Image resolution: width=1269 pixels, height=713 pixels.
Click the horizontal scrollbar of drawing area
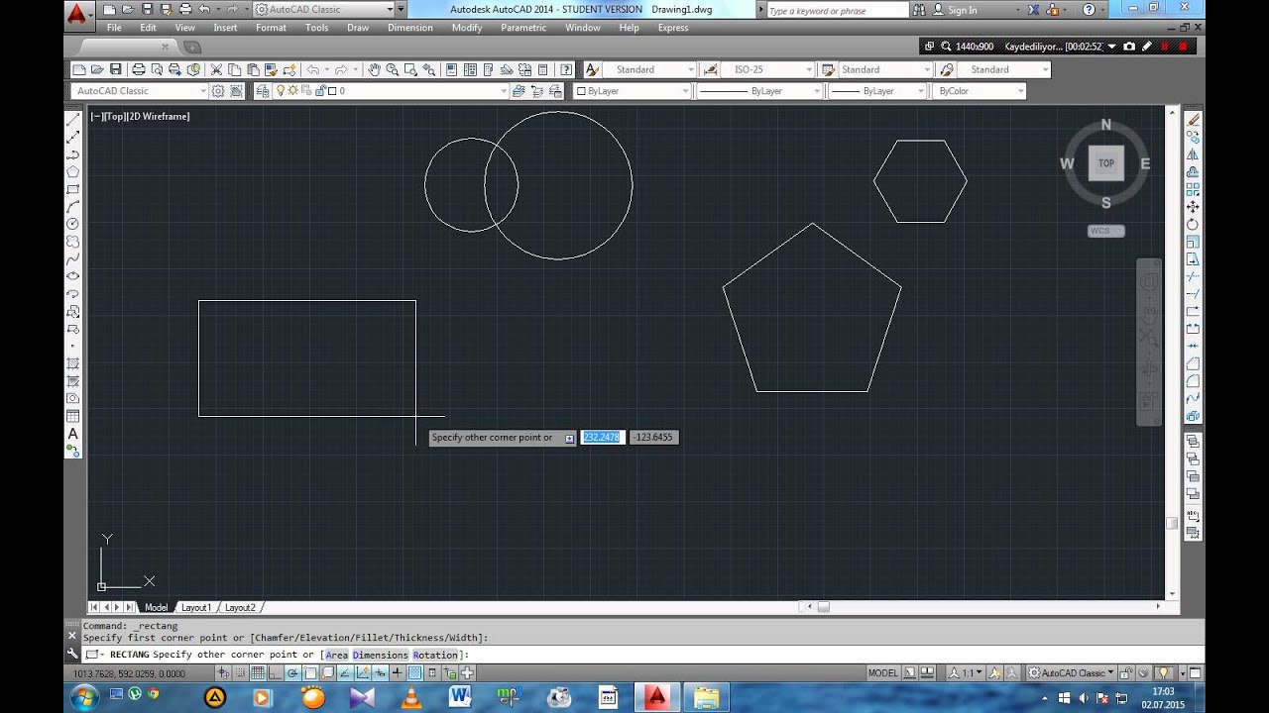(x=981, y=607)
